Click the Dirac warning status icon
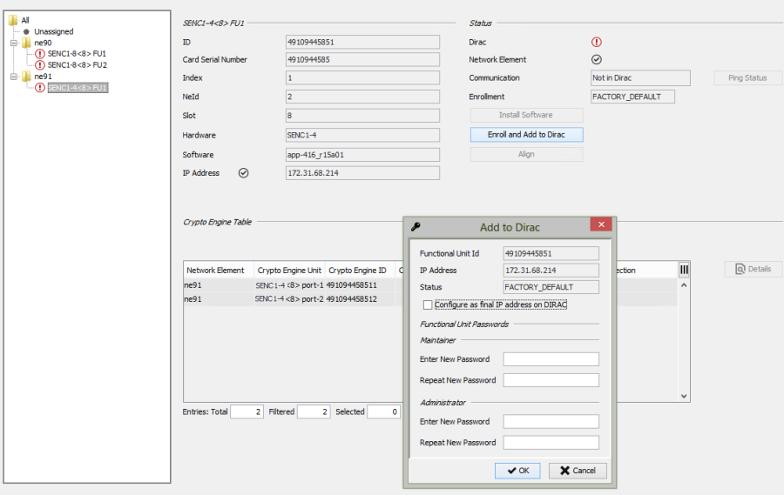784x495 pixels. tap(597, 42)
